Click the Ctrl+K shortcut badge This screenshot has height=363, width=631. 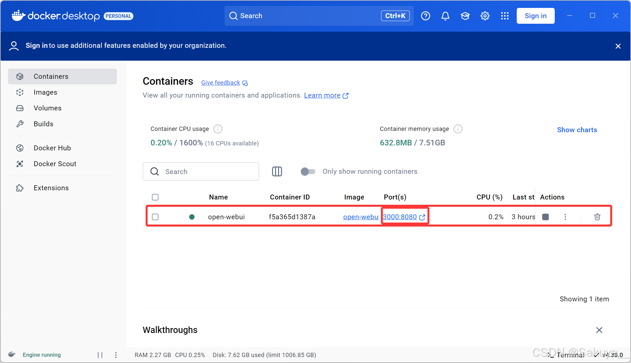[395, 16]
